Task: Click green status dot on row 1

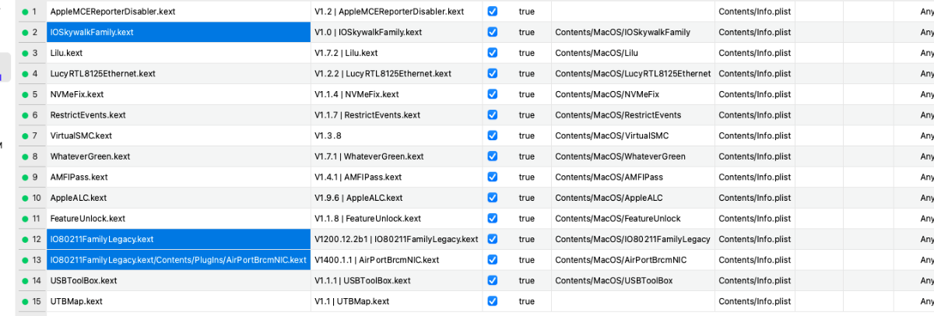Action: coord(26,12)
